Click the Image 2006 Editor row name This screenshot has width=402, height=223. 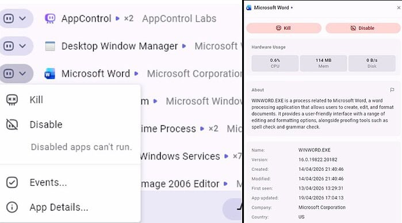click(180, 183)
